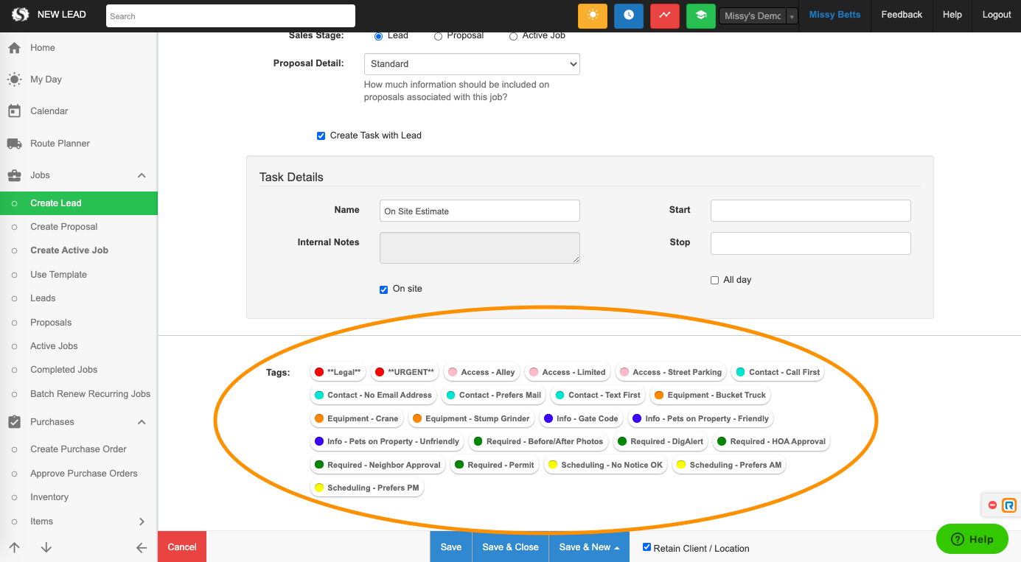
Task: Click the red minus extension icon
Action: tap(992, 505)
